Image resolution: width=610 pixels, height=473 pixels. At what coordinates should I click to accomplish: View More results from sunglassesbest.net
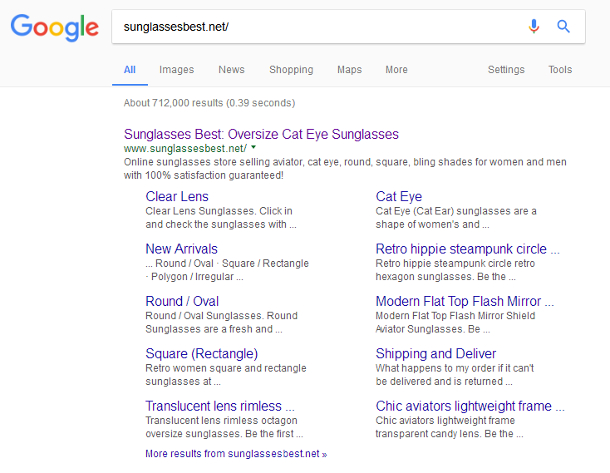pyautogui.click(x=236, y=454)
